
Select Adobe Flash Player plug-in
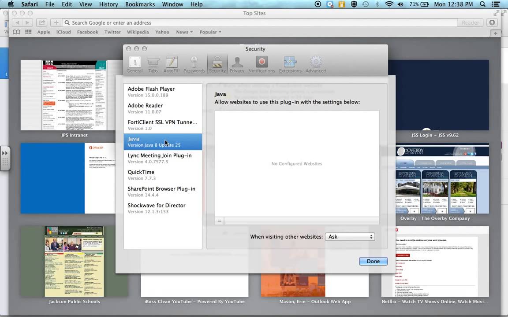click(x=163, y=92)
